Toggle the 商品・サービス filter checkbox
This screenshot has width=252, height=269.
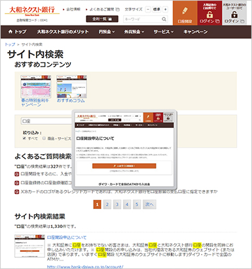pos(44,138)
